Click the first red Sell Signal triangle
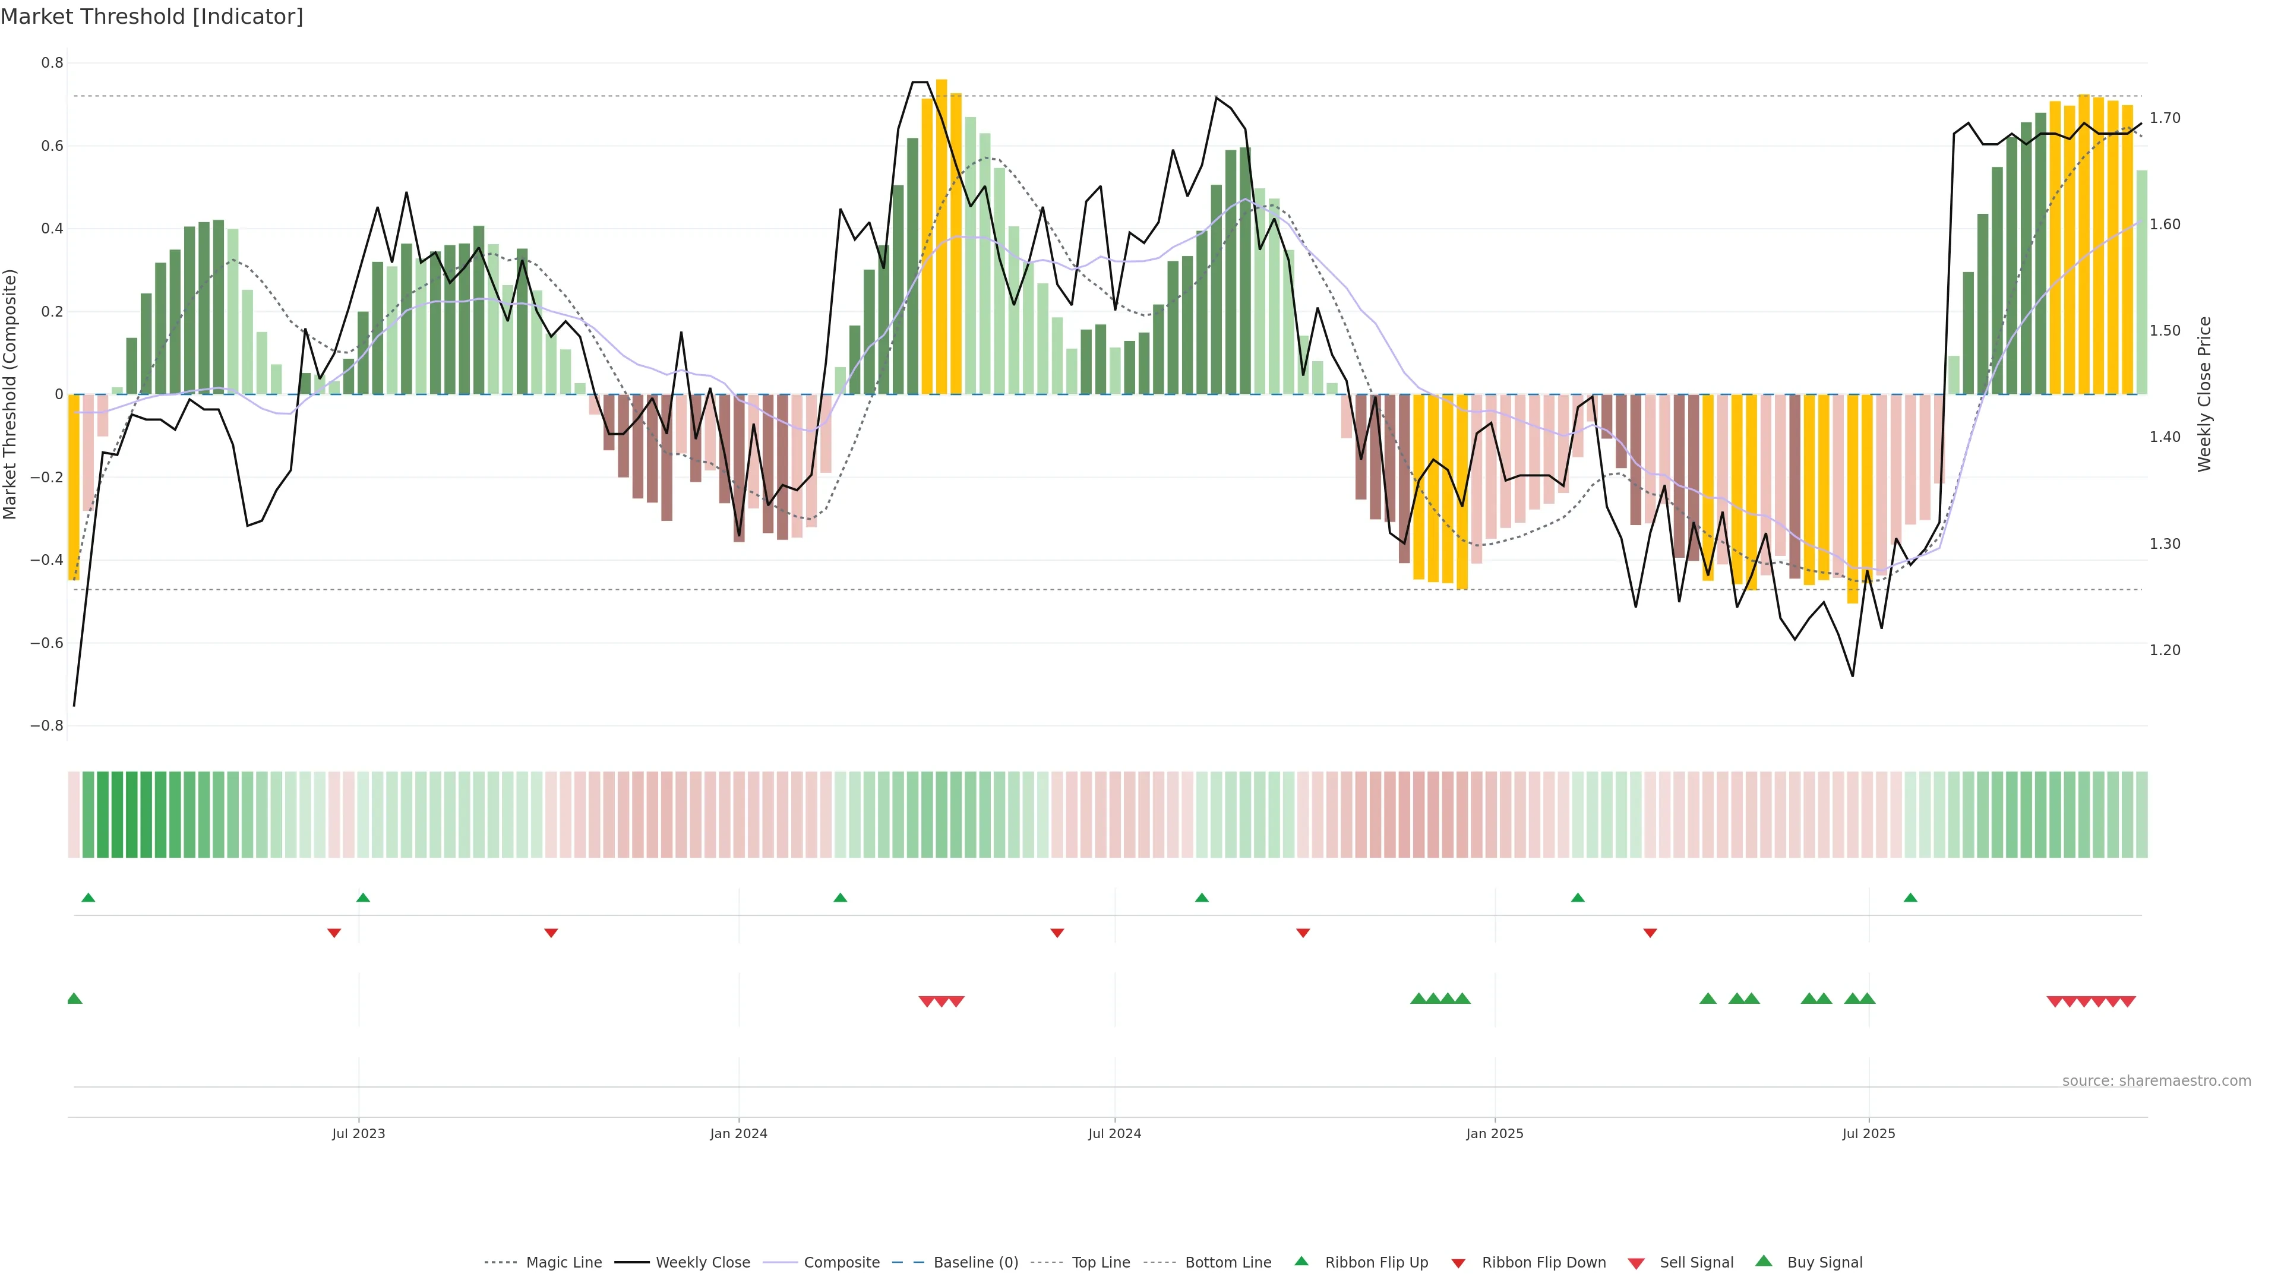The height and width of the screenshot is (1283, 2281). (x=927, y=1001)
